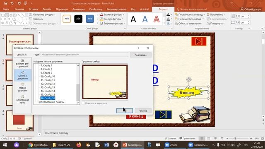Viewport: 265px width, 149px height.
Task: Apply the red outlined WordArt style
Action: (x=157, y=19)
